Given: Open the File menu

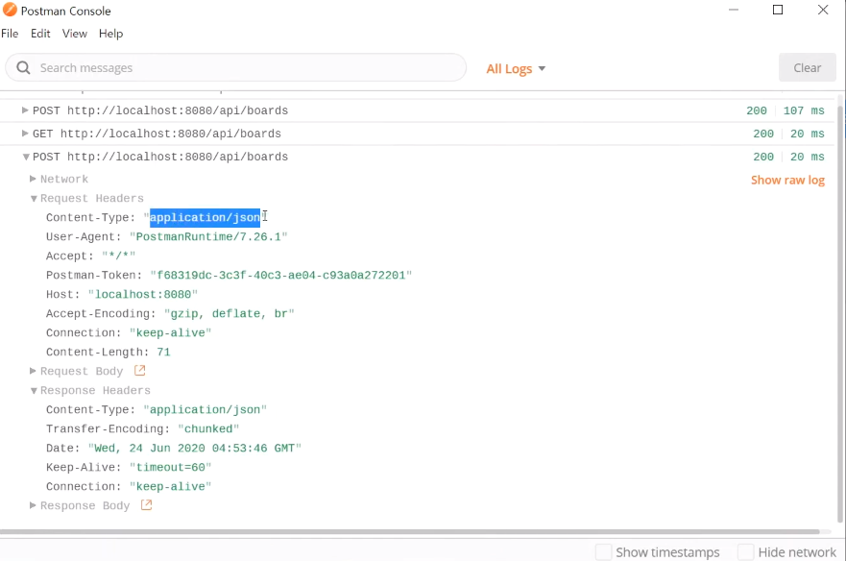Looking at the screenshot, I should click(10, 34).
